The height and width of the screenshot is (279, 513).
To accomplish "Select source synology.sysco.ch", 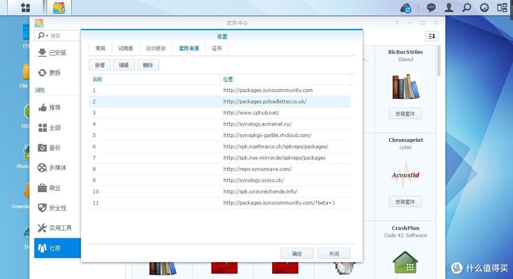I will [x=220, y=180].
